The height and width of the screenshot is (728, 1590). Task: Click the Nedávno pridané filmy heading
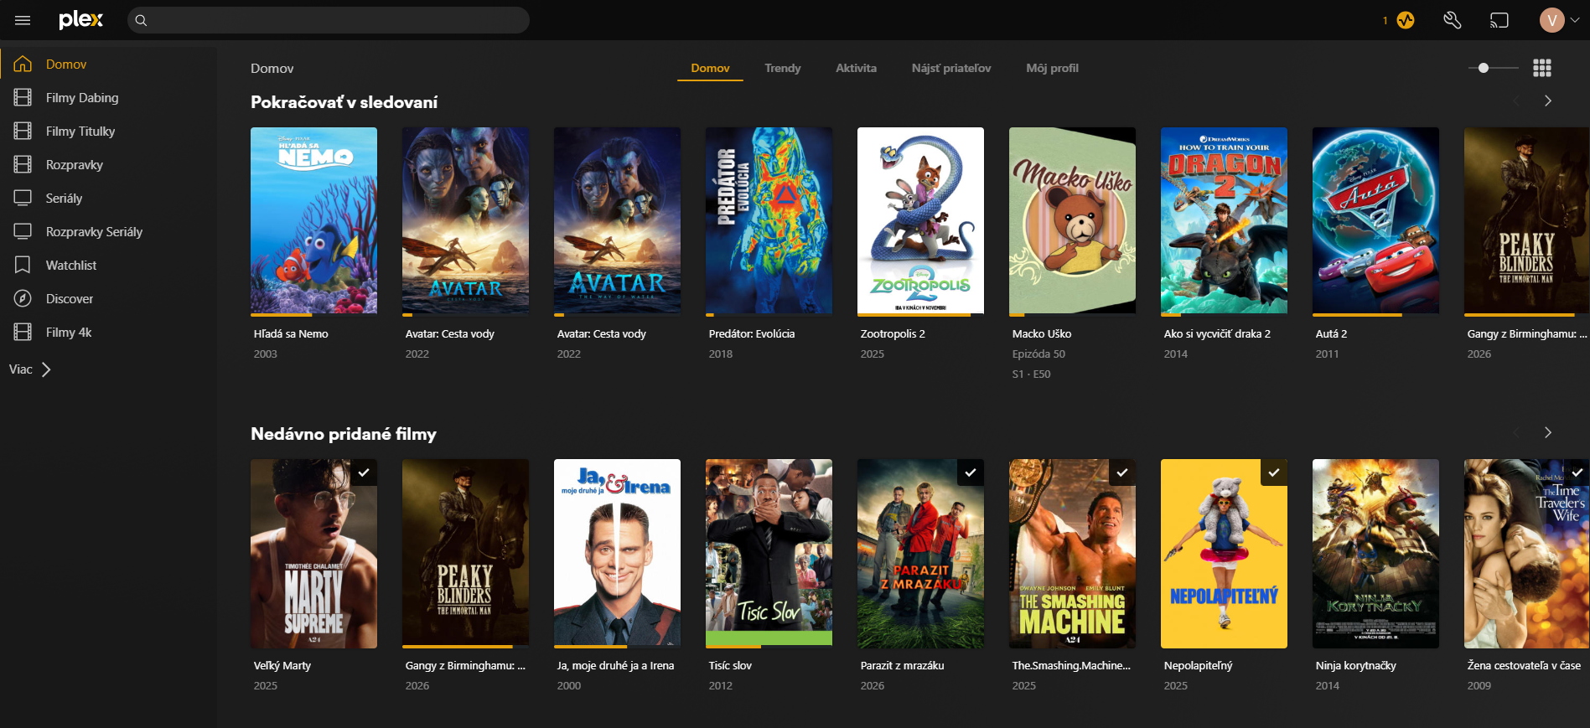(344, 434)
